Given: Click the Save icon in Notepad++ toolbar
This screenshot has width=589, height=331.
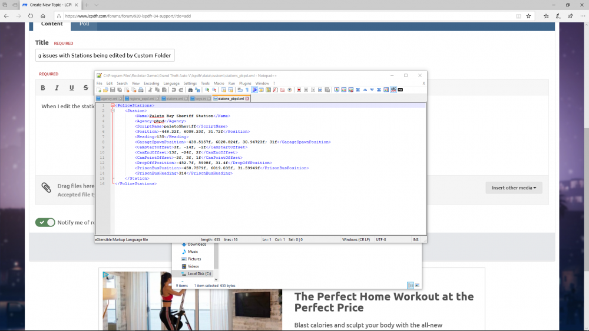Looking at the screenshot, I should pyautogui.click(x=111, y=90).
